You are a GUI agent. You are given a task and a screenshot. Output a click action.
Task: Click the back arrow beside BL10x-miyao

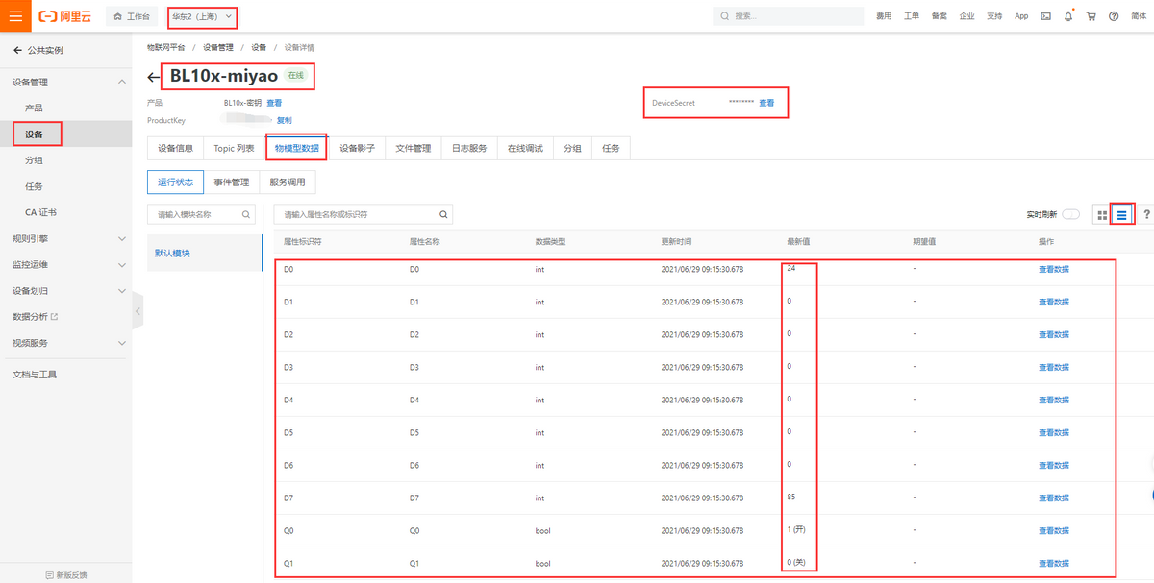coord(154,77)
